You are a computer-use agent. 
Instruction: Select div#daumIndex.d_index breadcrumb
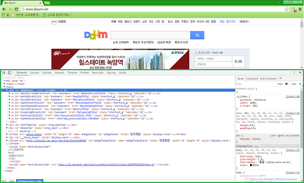pos(30,181)
